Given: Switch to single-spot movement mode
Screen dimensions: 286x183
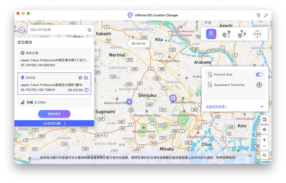Looking at the screenshot, I should point(226,34).
